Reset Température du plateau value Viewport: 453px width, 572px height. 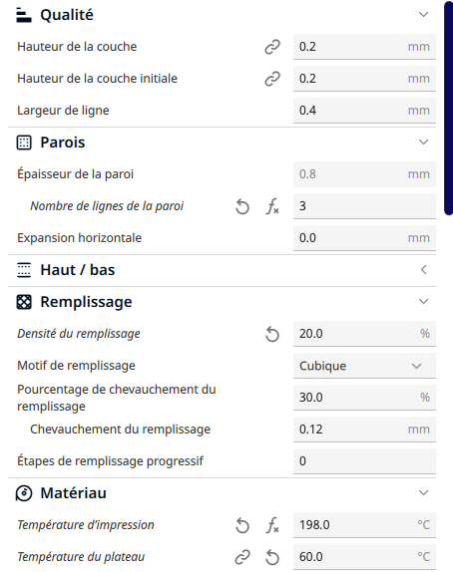[272, 557]
